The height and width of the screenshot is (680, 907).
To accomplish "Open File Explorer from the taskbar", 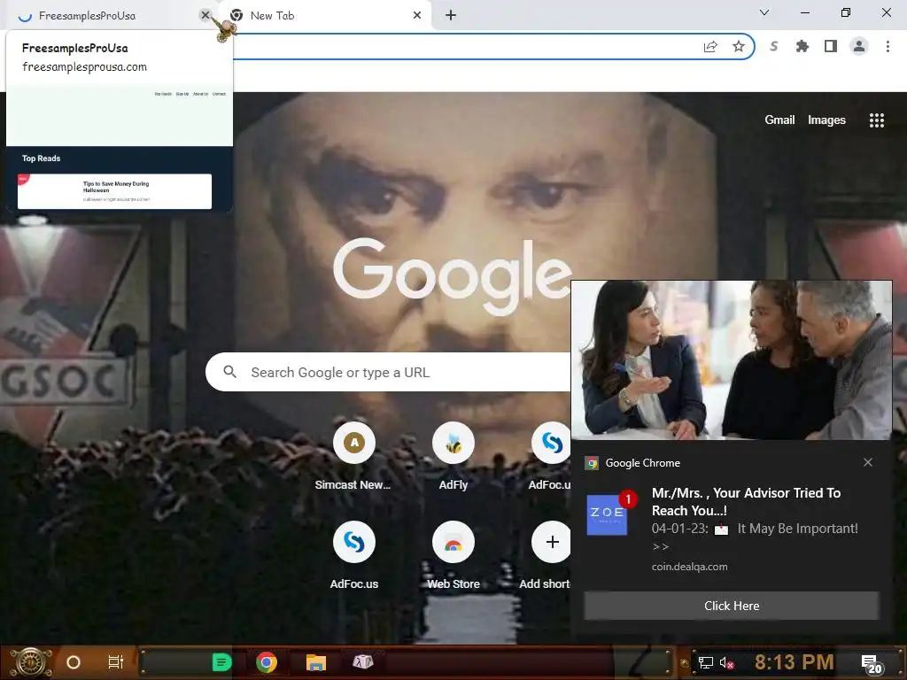I will point(316,662).
